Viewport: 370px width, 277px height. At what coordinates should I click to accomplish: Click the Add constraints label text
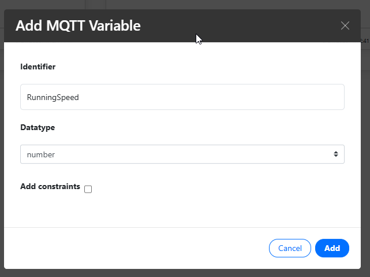coord(50,186)
